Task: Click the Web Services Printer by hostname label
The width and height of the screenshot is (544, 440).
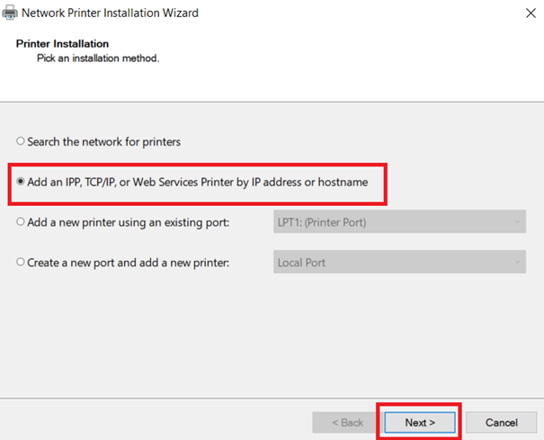Action: coord(198,182)
